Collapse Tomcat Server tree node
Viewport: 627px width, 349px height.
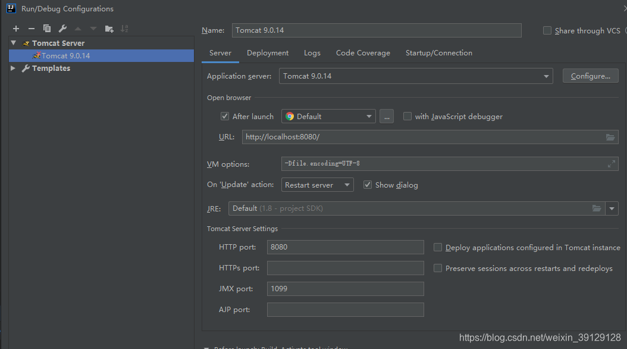[13, 43]
